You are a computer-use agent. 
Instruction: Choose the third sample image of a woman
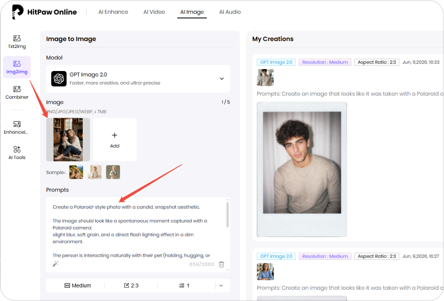tap(113, 172)
